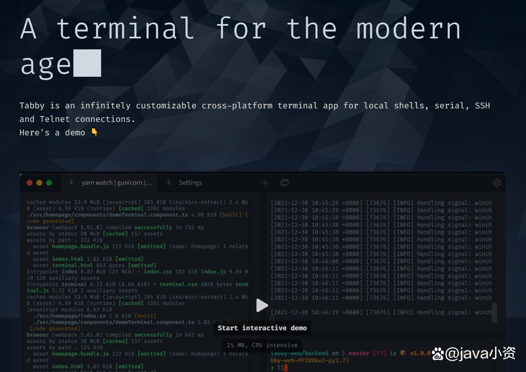The height and width of the screenshot is (372, 526).
Task: Click the "homepage.bundle.js 119 KiB" asset line
Action: 137,250
